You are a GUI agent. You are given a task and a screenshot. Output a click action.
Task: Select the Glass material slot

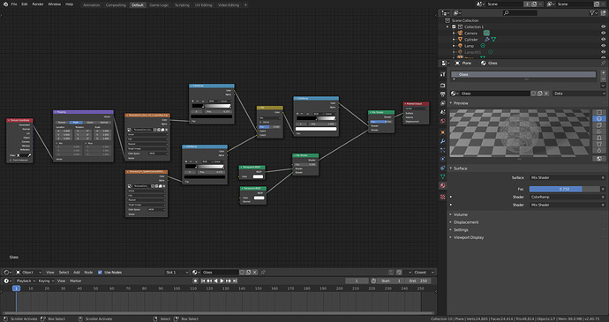point(523,74)
